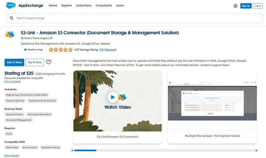
Task: Click Discounts available for nonprofits text
Action: 24,78
